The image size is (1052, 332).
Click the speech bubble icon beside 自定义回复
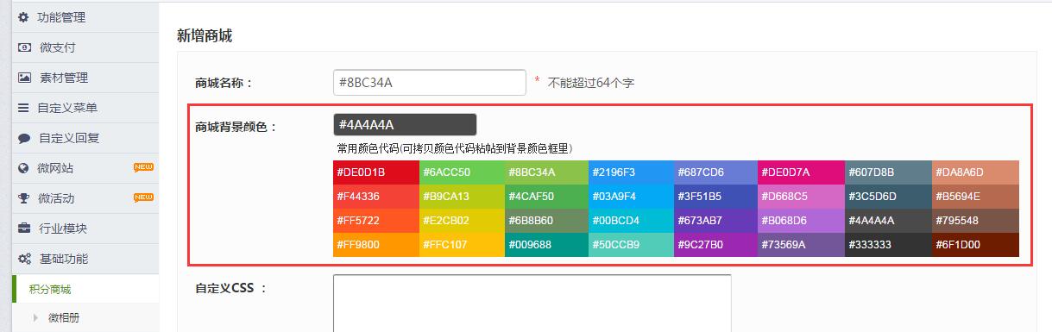tap(24, 138)
